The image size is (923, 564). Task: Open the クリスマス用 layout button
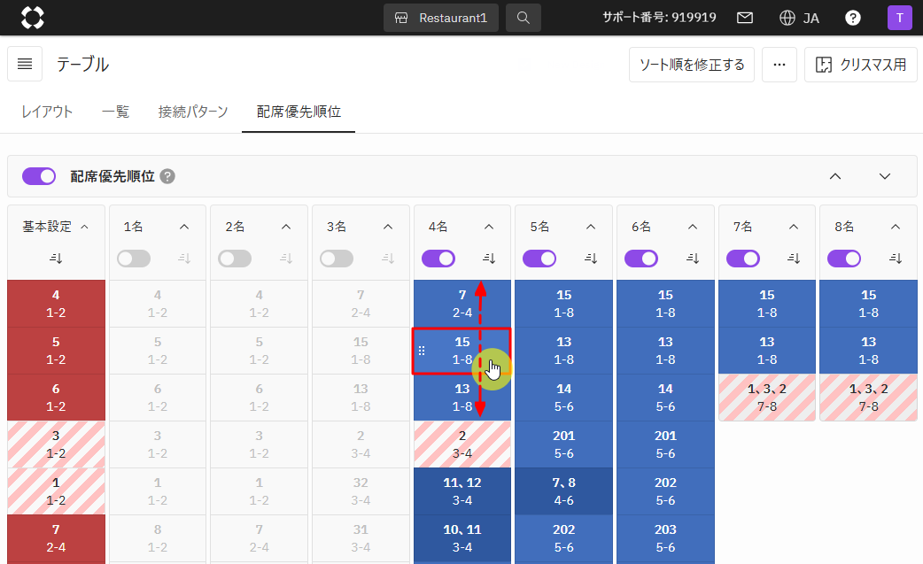tap(861, 64)
